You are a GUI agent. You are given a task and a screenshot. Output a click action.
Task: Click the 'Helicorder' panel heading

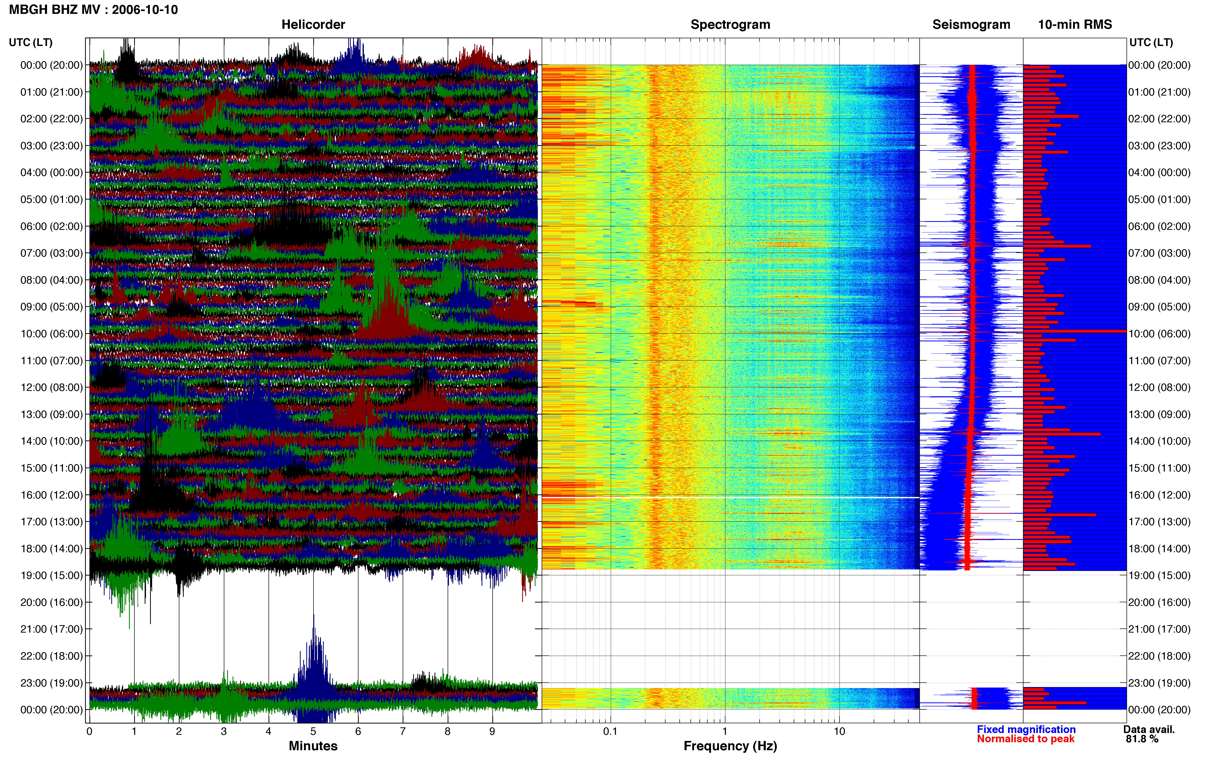pos(313,24)
